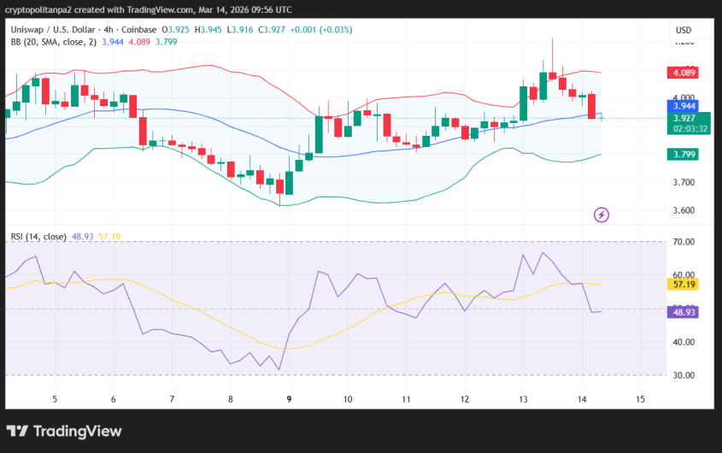
Task: Open the USD currency selector
Action: pyautogui.click(x=690, y=31)
